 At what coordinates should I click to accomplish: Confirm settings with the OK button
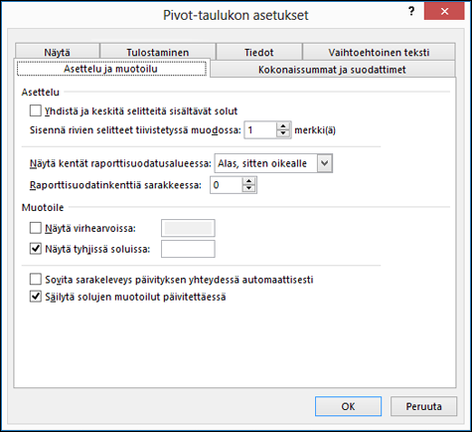point(348,406)
